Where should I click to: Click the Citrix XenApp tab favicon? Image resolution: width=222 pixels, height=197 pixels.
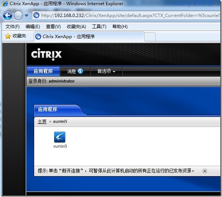(38, 37)
